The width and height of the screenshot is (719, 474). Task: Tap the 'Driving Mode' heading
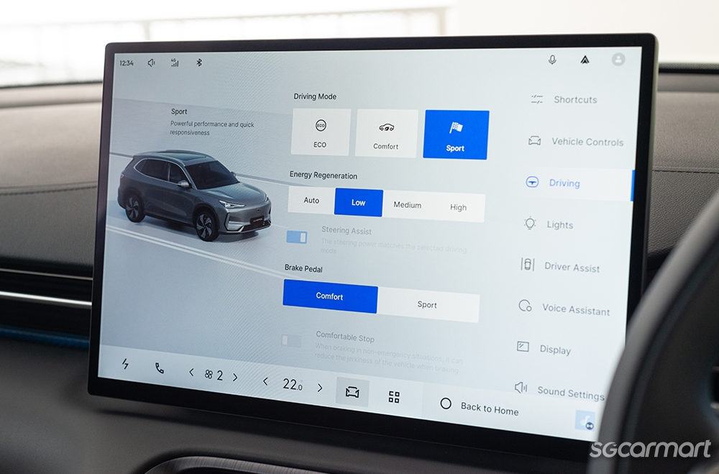click(x=315, y=96)
